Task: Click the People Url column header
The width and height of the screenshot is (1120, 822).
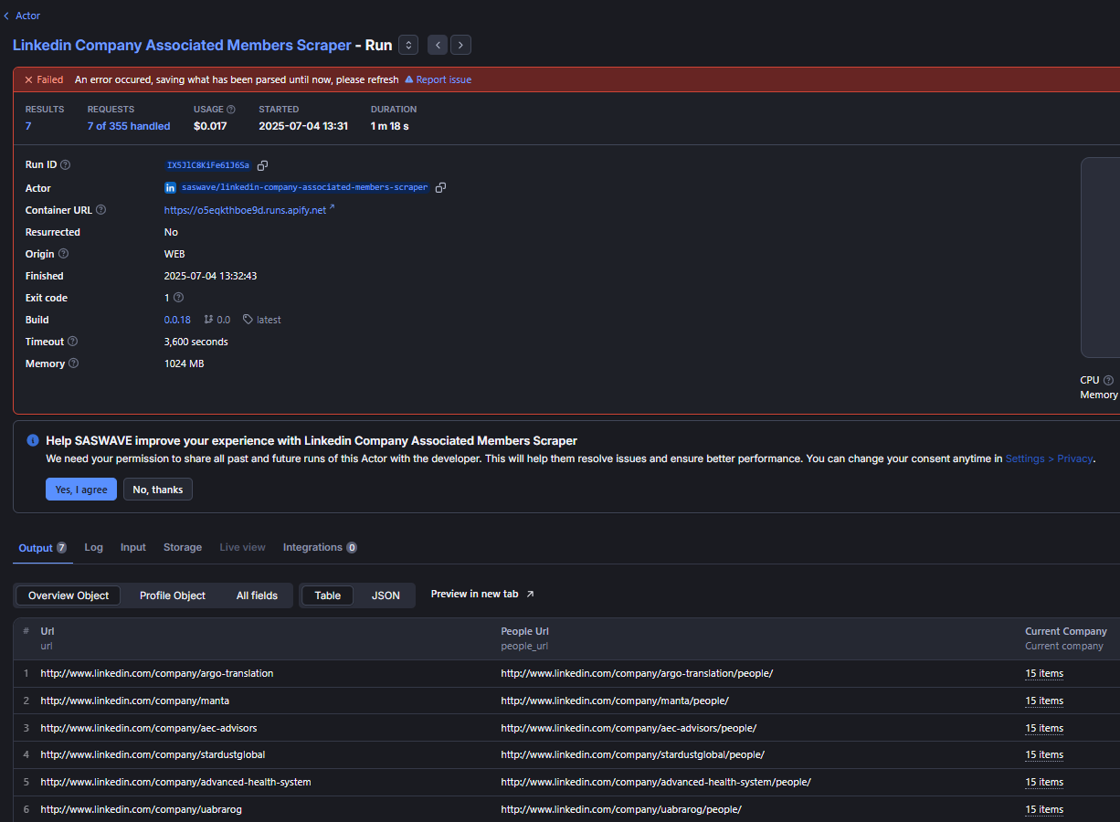Action: 524,631
